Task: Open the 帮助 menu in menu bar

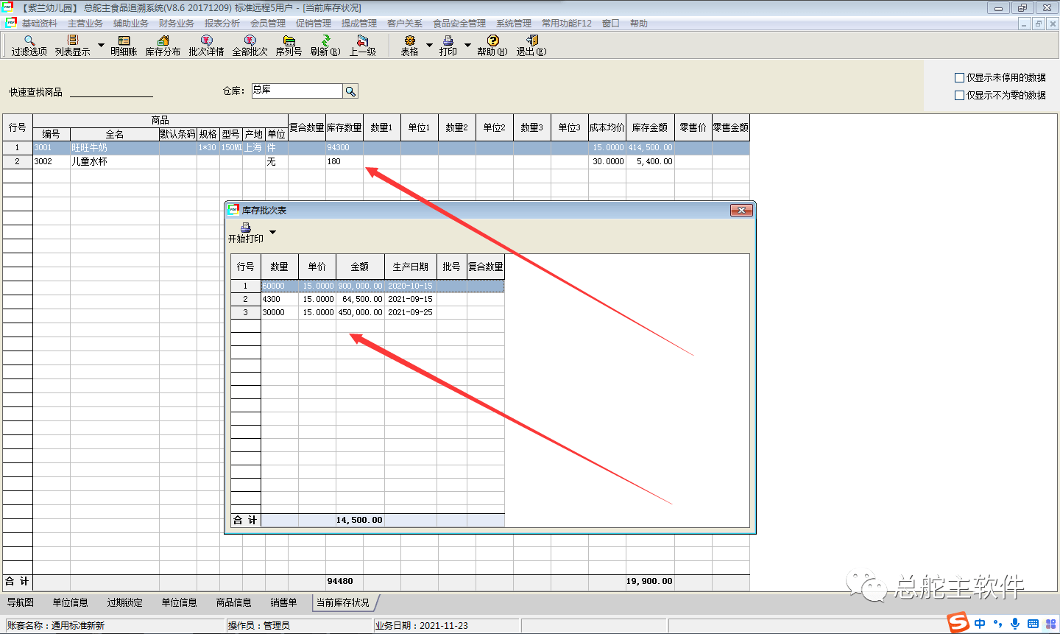Action: (639, 24)
